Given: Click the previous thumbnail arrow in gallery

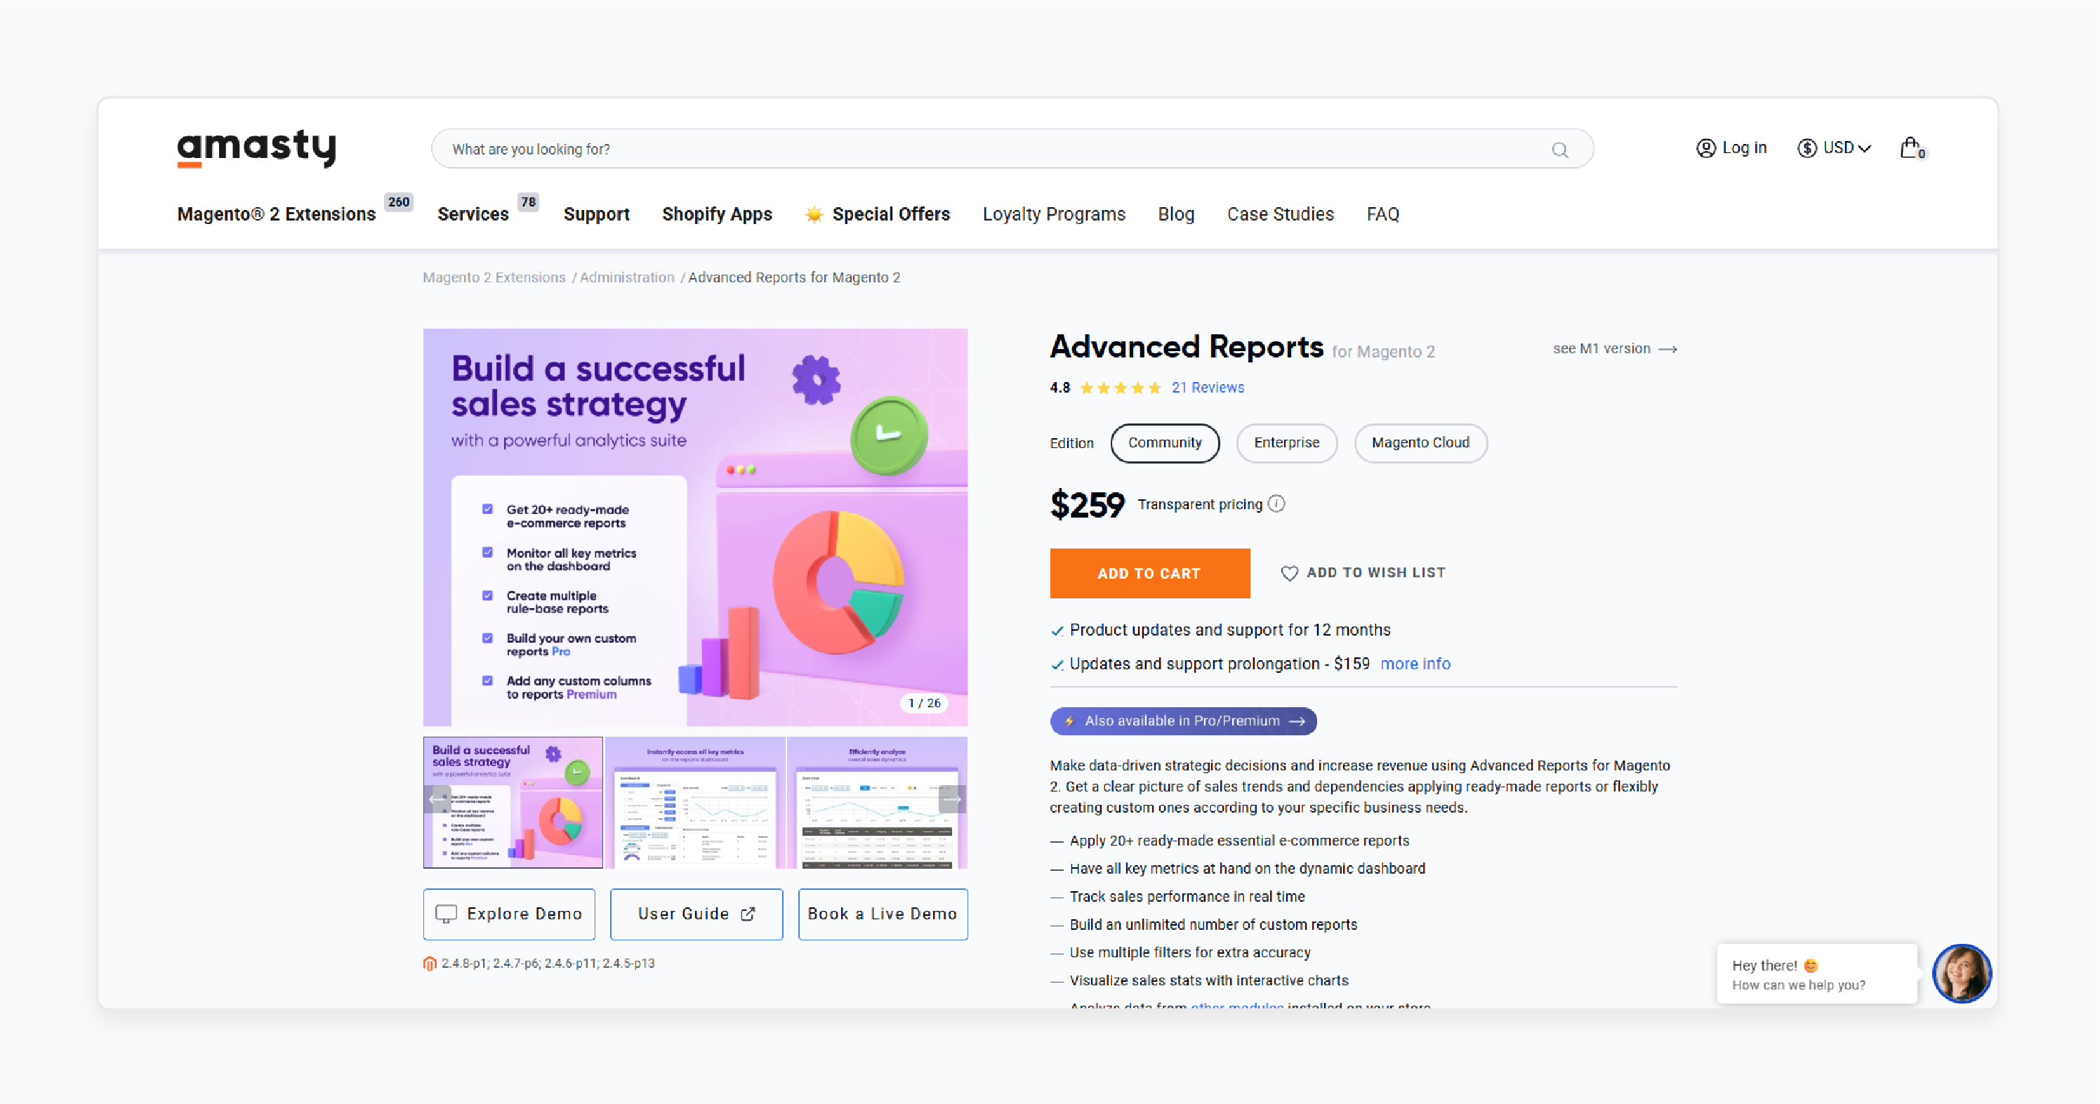Looking at the screenshot, I should click(x=437, y=800).
